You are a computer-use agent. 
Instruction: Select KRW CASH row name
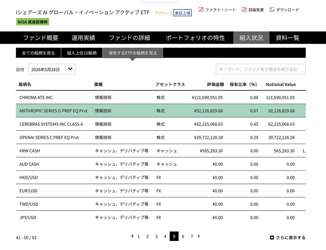[x=30, y=151]
